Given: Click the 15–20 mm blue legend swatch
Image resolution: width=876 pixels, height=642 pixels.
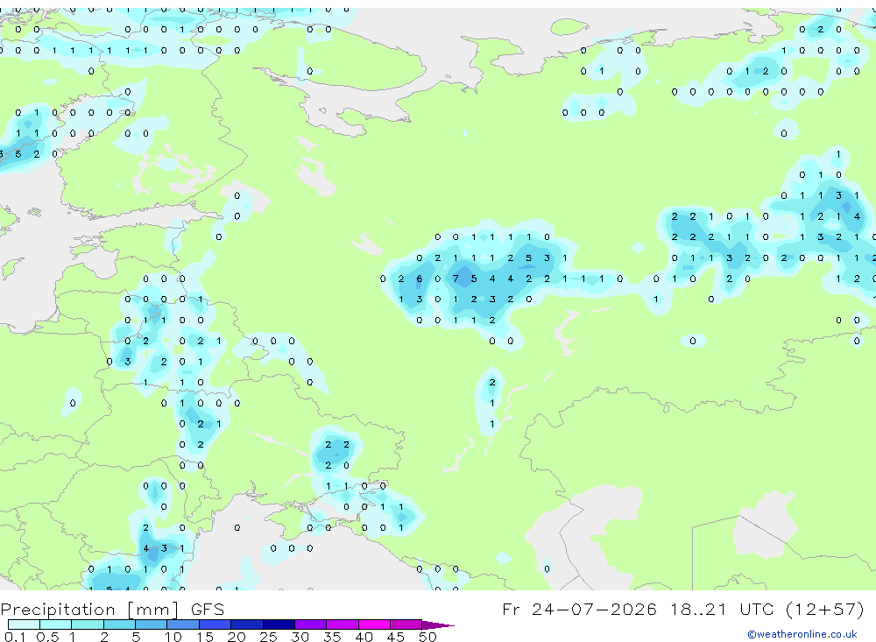Looking at the screenshot, I should (215, 624).
